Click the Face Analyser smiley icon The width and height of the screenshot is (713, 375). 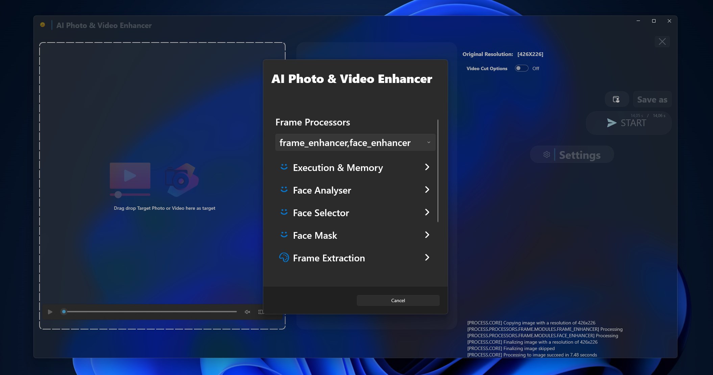point(284,190)
